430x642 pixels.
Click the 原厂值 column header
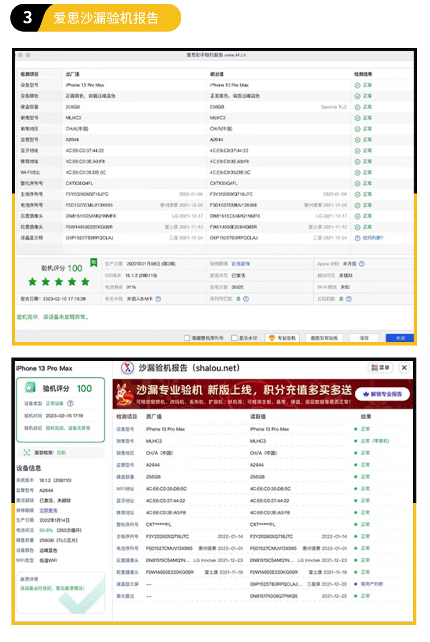[153, 416]
